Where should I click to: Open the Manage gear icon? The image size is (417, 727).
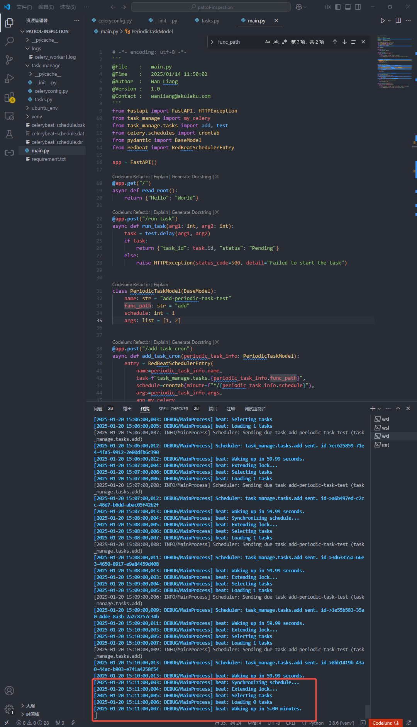[x=9, y=709]
